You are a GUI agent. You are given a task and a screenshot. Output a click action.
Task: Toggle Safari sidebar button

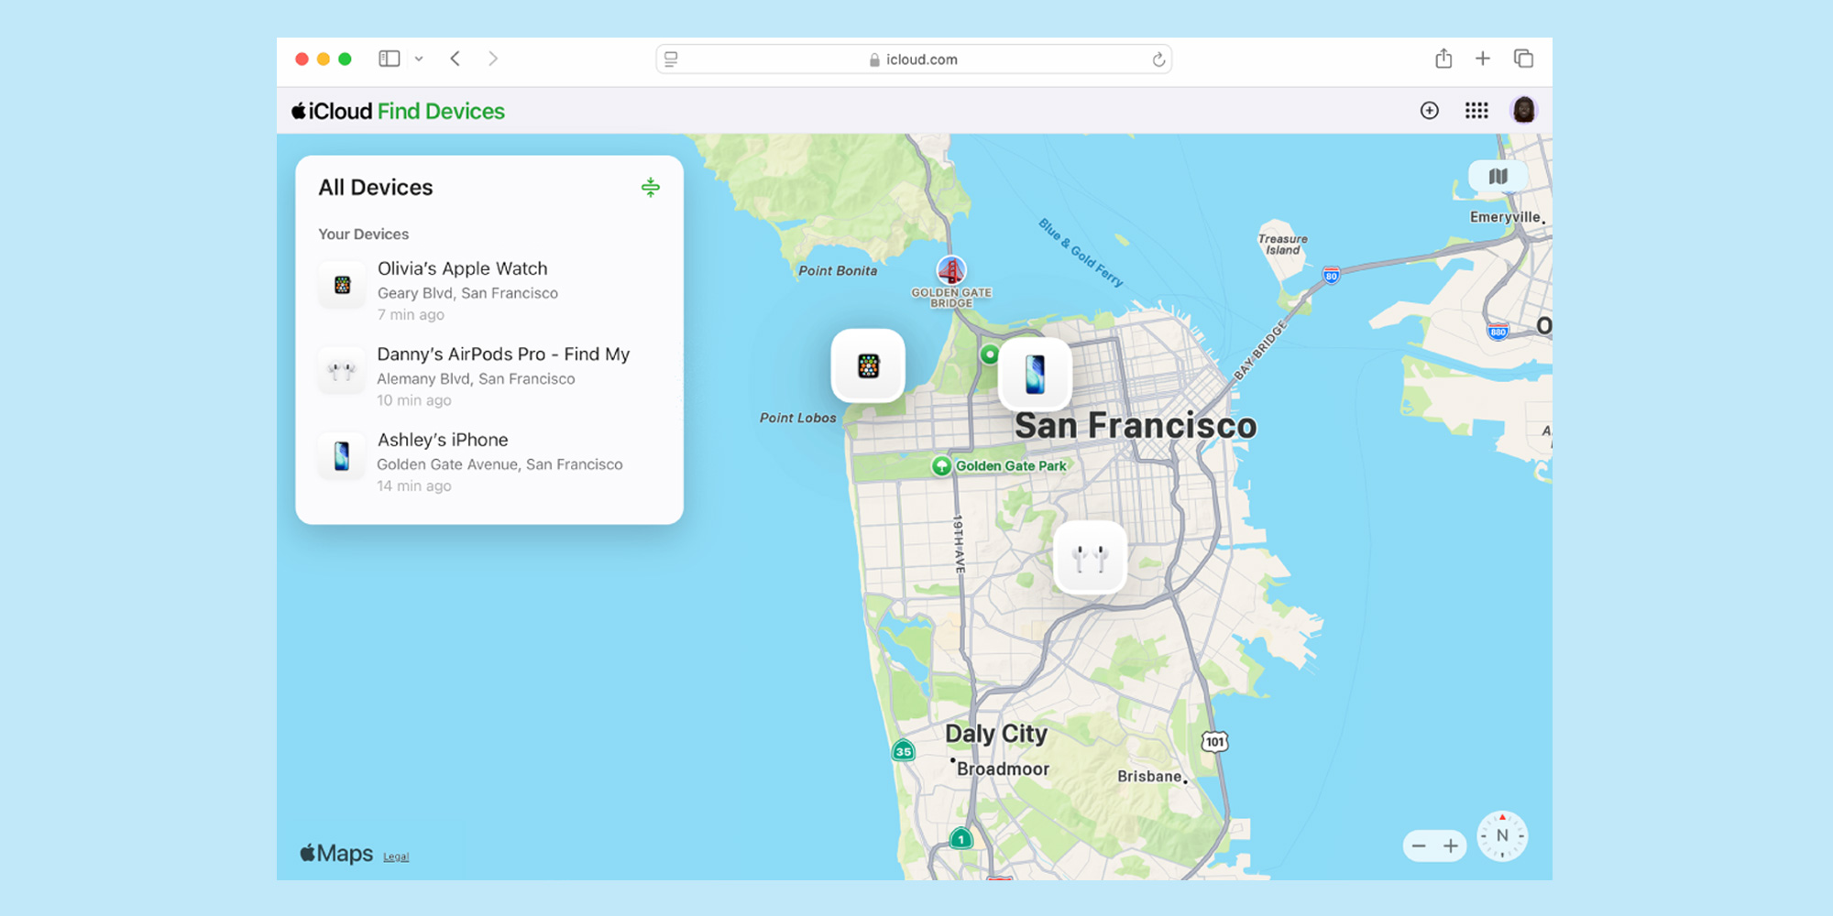click(x=390, y=59)
